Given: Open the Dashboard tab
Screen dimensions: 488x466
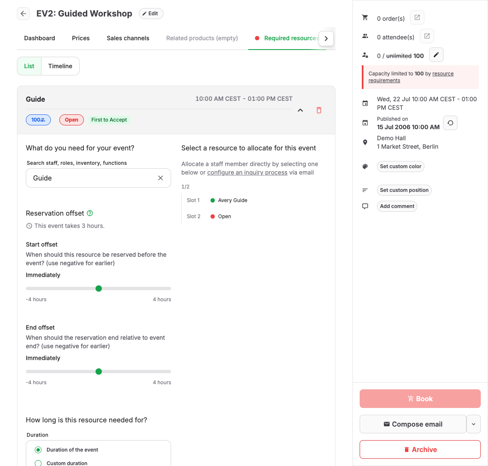Looking at the screenshot, I should click(39, 38).
